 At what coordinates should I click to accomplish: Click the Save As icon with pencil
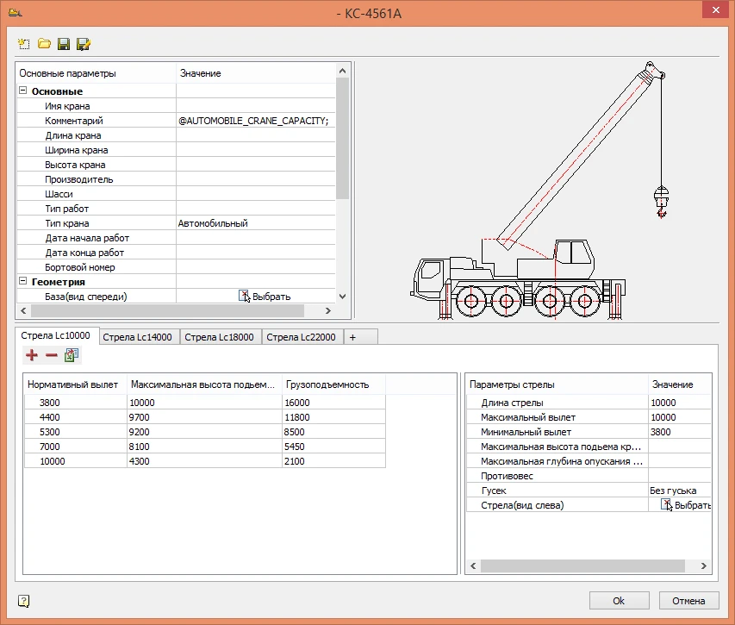coord(84,43)
